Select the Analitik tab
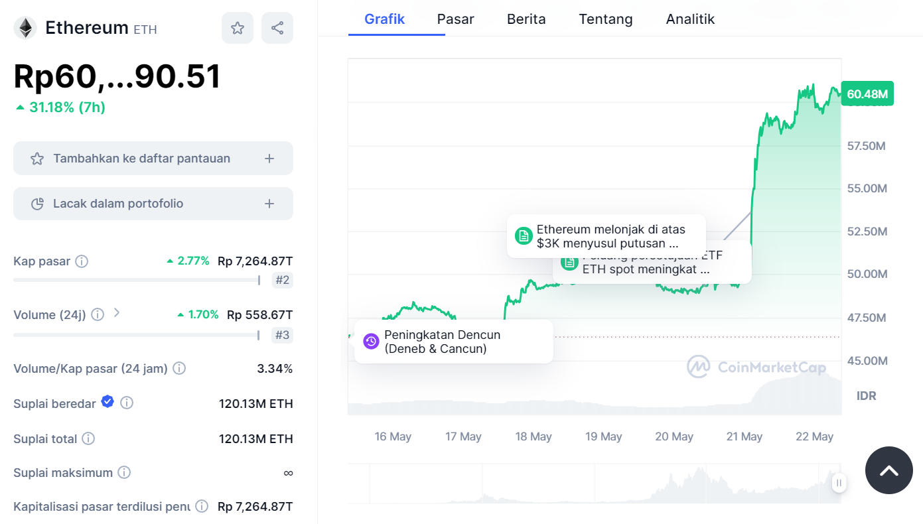The height and width of the screenshot is (524, 923). click(690, 19)
